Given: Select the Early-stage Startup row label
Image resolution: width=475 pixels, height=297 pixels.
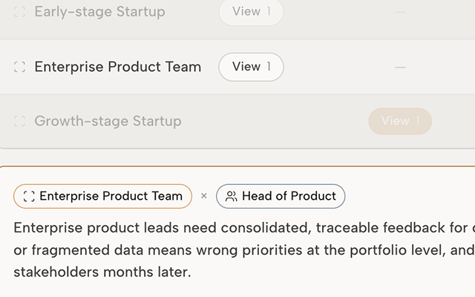Looking at the screenshot, I should click(99, 12).
